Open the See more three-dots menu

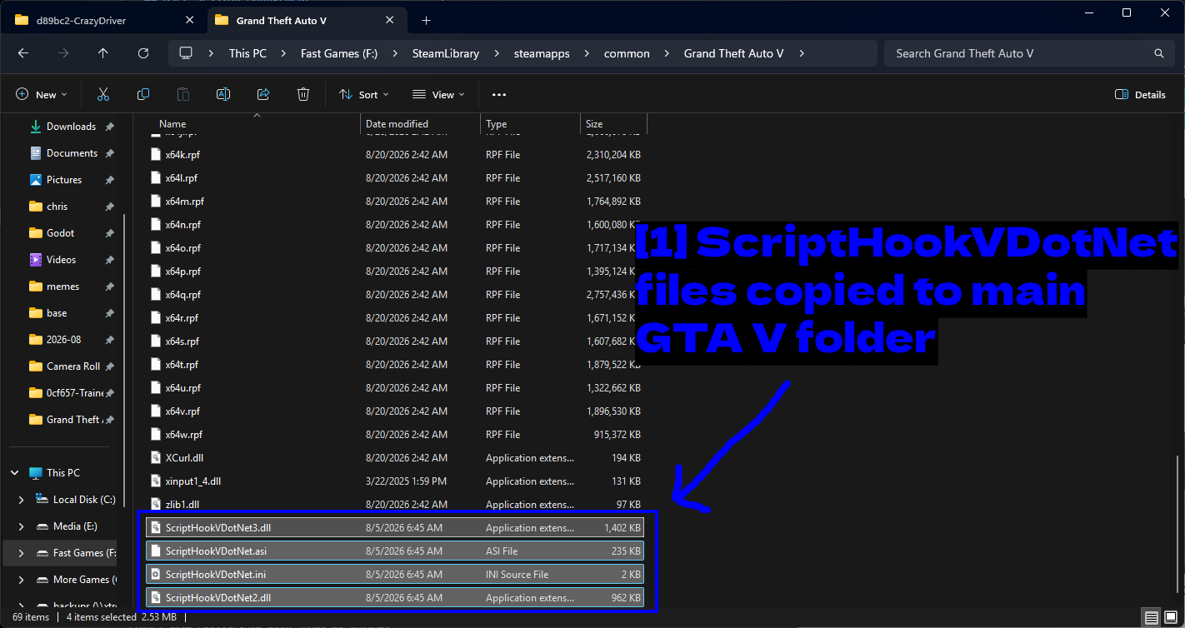[499, 95]
